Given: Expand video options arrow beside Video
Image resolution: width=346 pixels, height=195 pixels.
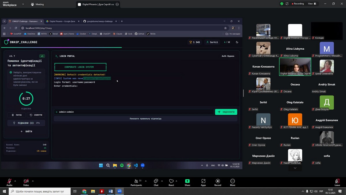Looking at the screenshot, I should click(x=33, y=181).
